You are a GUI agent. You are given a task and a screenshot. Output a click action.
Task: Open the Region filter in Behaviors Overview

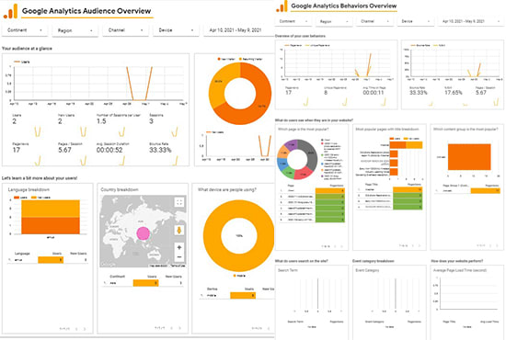pyautogui.click(x=334, y=21)
